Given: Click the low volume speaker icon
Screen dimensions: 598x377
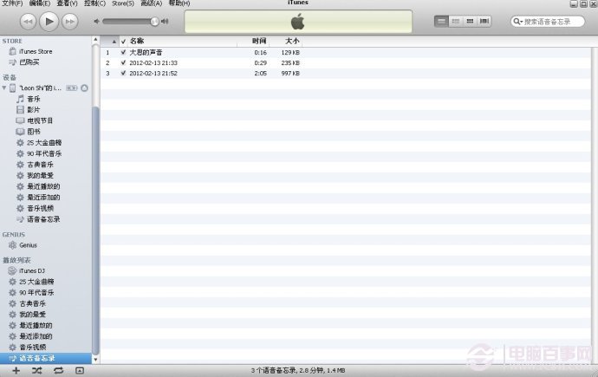Looking at the screenshot, I should (x=96, y=22).
